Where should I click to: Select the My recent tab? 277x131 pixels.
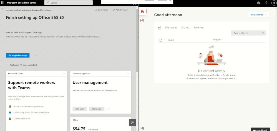(171, 28)
